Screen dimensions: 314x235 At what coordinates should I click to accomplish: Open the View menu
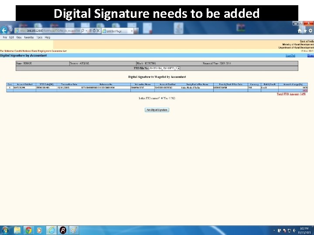pyautogui.click(x=19, y=37)
